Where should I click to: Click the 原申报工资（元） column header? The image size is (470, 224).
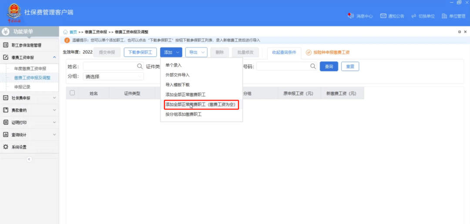tap(298, 94)
